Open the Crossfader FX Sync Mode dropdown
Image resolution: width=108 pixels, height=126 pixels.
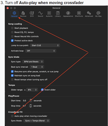click(37, 121)
